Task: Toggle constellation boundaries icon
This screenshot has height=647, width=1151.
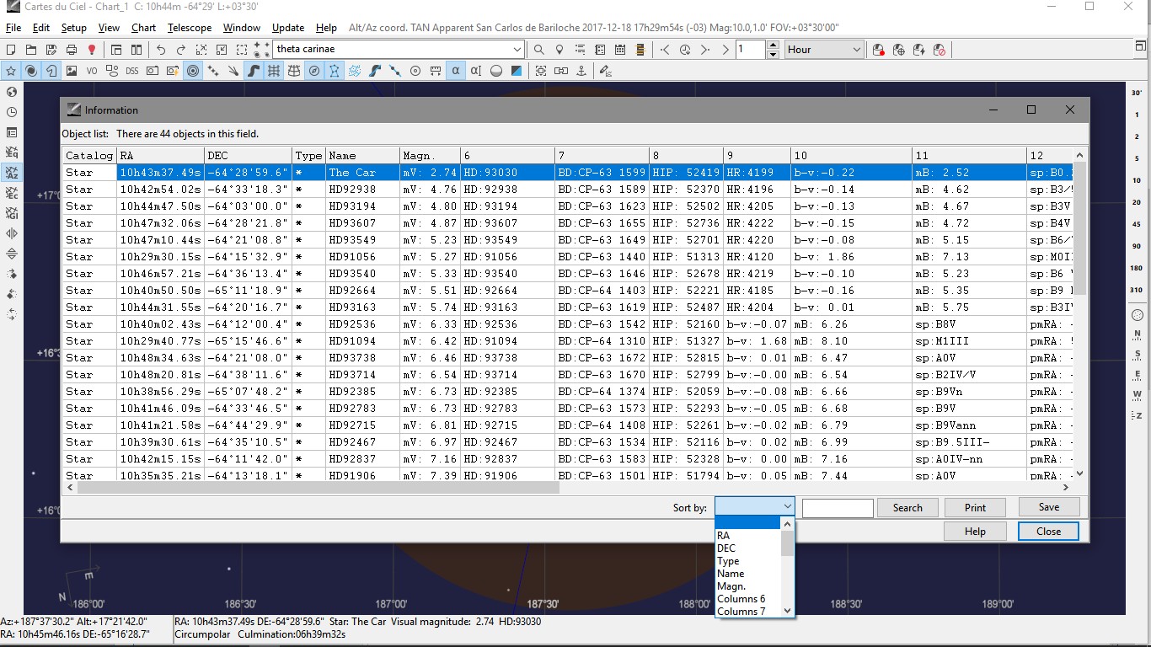Action: pos(355,71)
